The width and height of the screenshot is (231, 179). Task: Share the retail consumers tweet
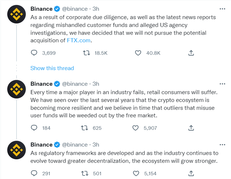[191, 128]
